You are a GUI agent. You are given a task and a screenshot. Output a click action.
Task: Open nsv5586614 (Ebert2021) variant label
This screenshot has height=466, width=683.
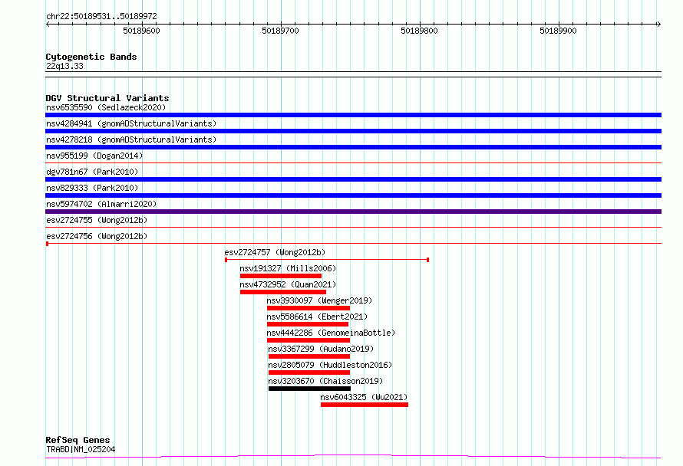[x=317, y=317]
